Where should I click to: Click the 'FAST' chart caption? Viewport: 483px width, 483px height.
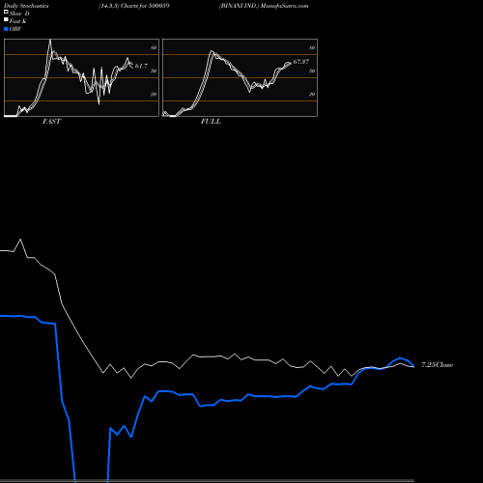pos(51,122)
